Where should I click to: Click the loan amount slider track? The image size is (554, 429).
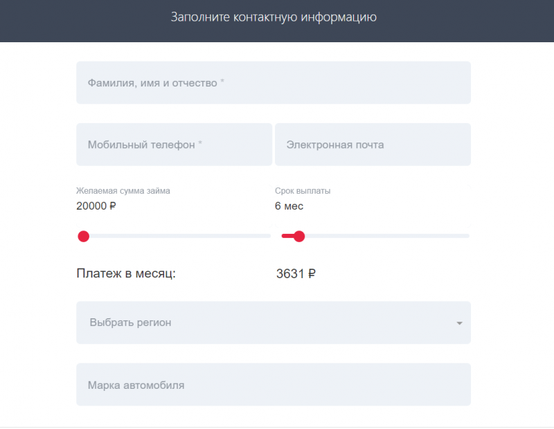click(x=177, y=236)
